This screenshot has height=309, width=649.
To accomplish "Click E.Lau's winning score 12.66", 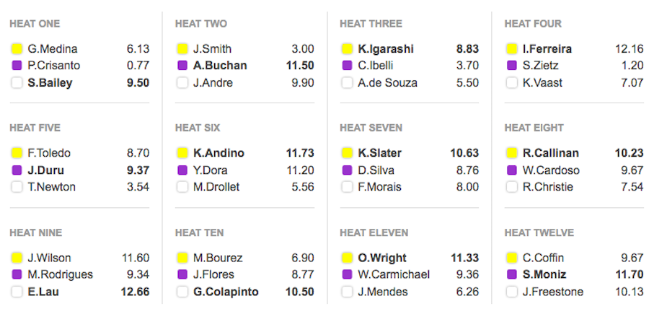I will coord(135,292).
